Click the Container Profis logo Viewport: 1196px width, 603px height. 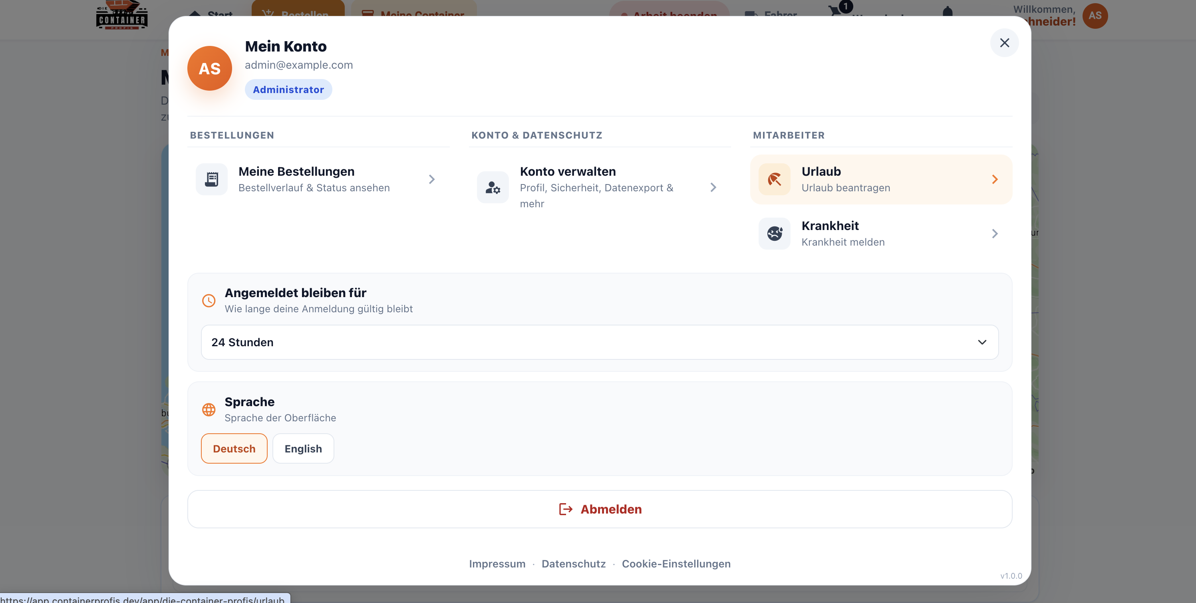122,15
